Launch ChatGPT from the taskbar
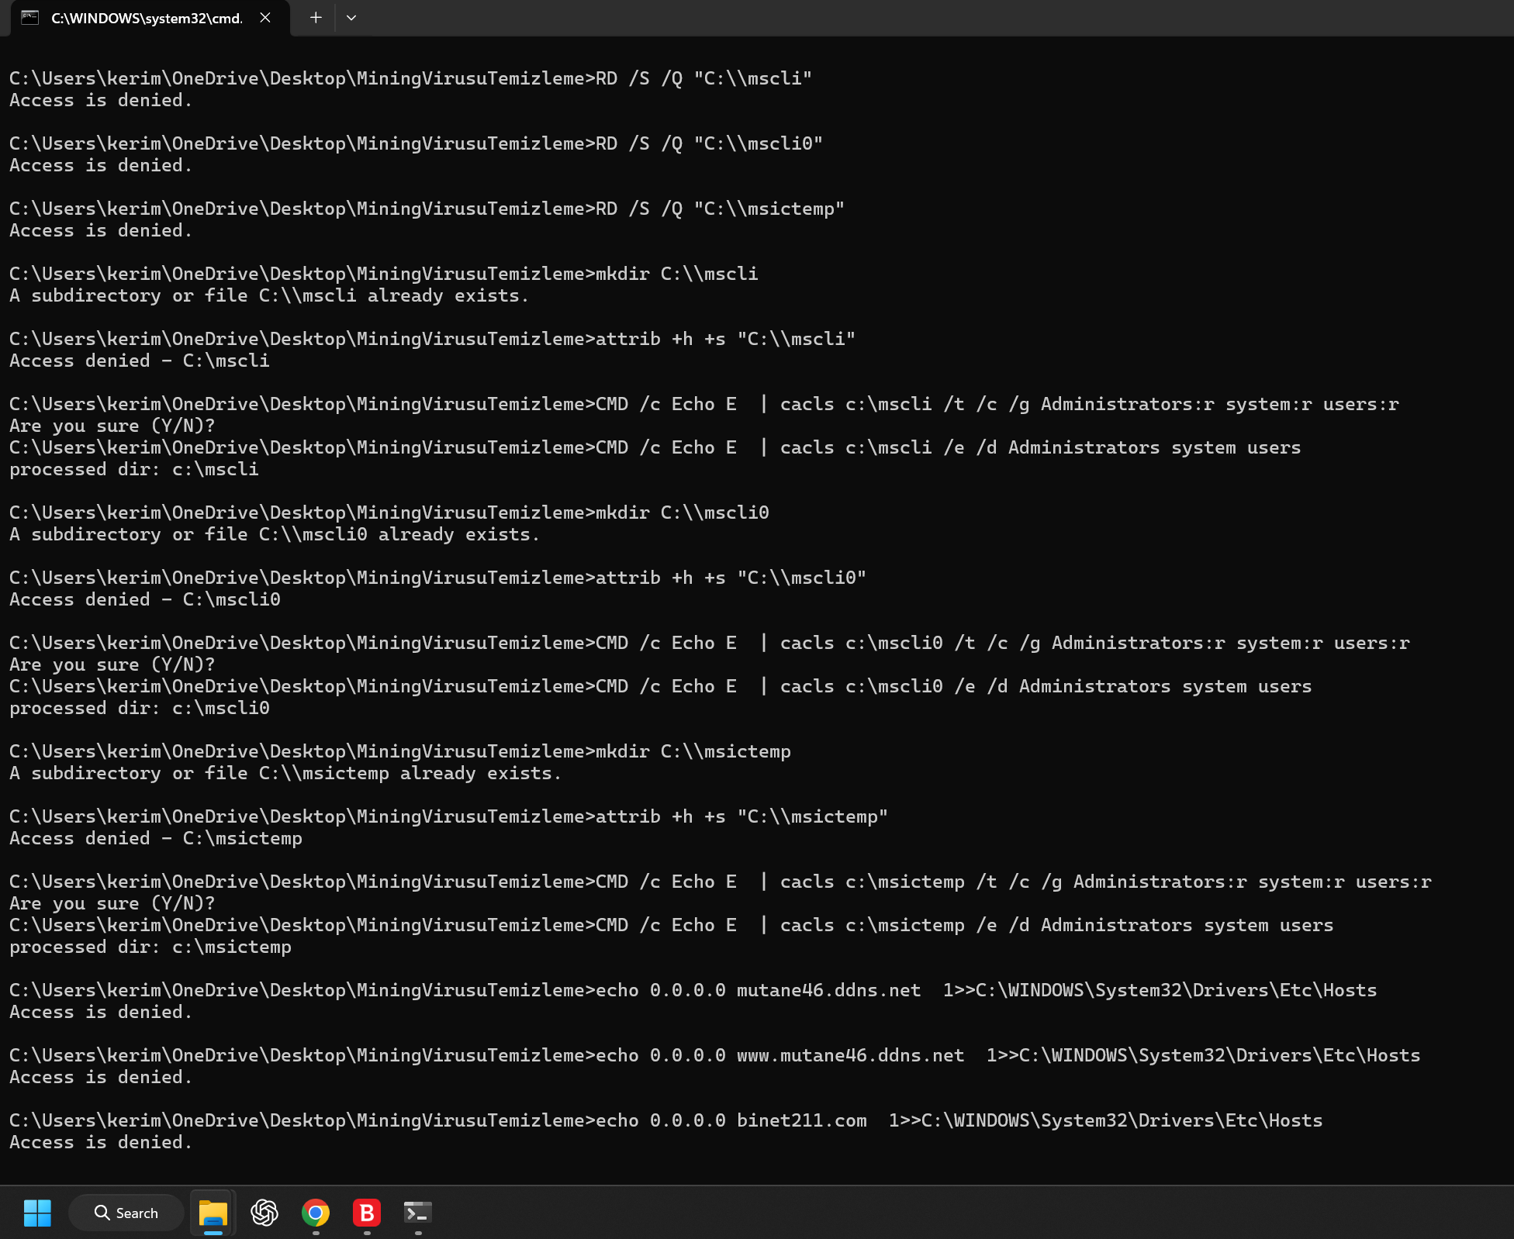Image resolution: width=1514 pixels, height=1239 pixels. point(264,1213)
